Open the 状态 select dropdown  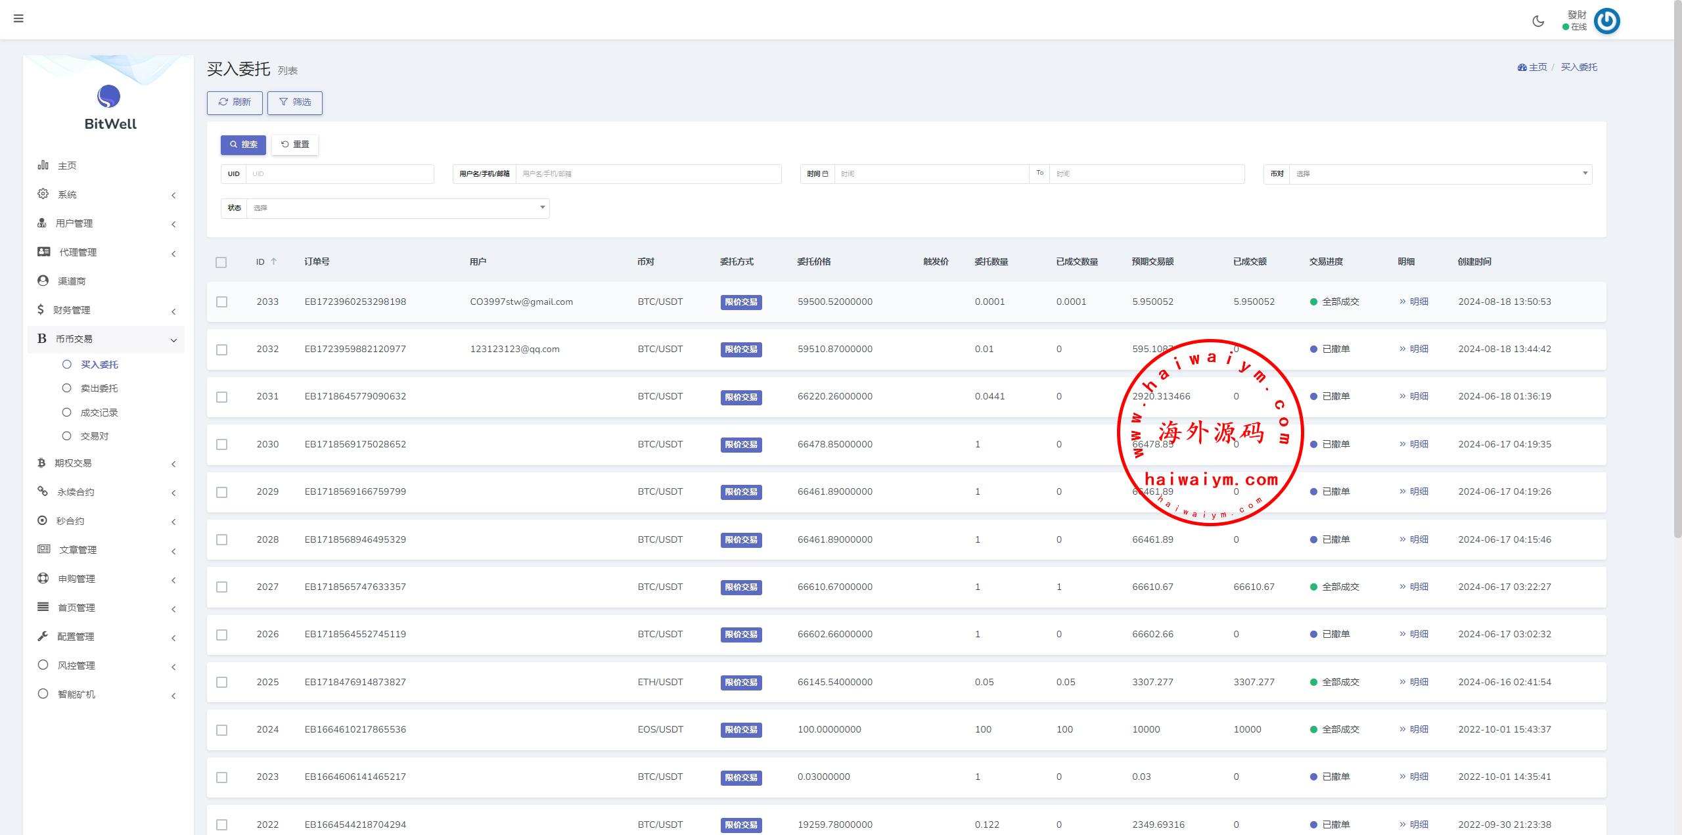(x=397, y=208)
